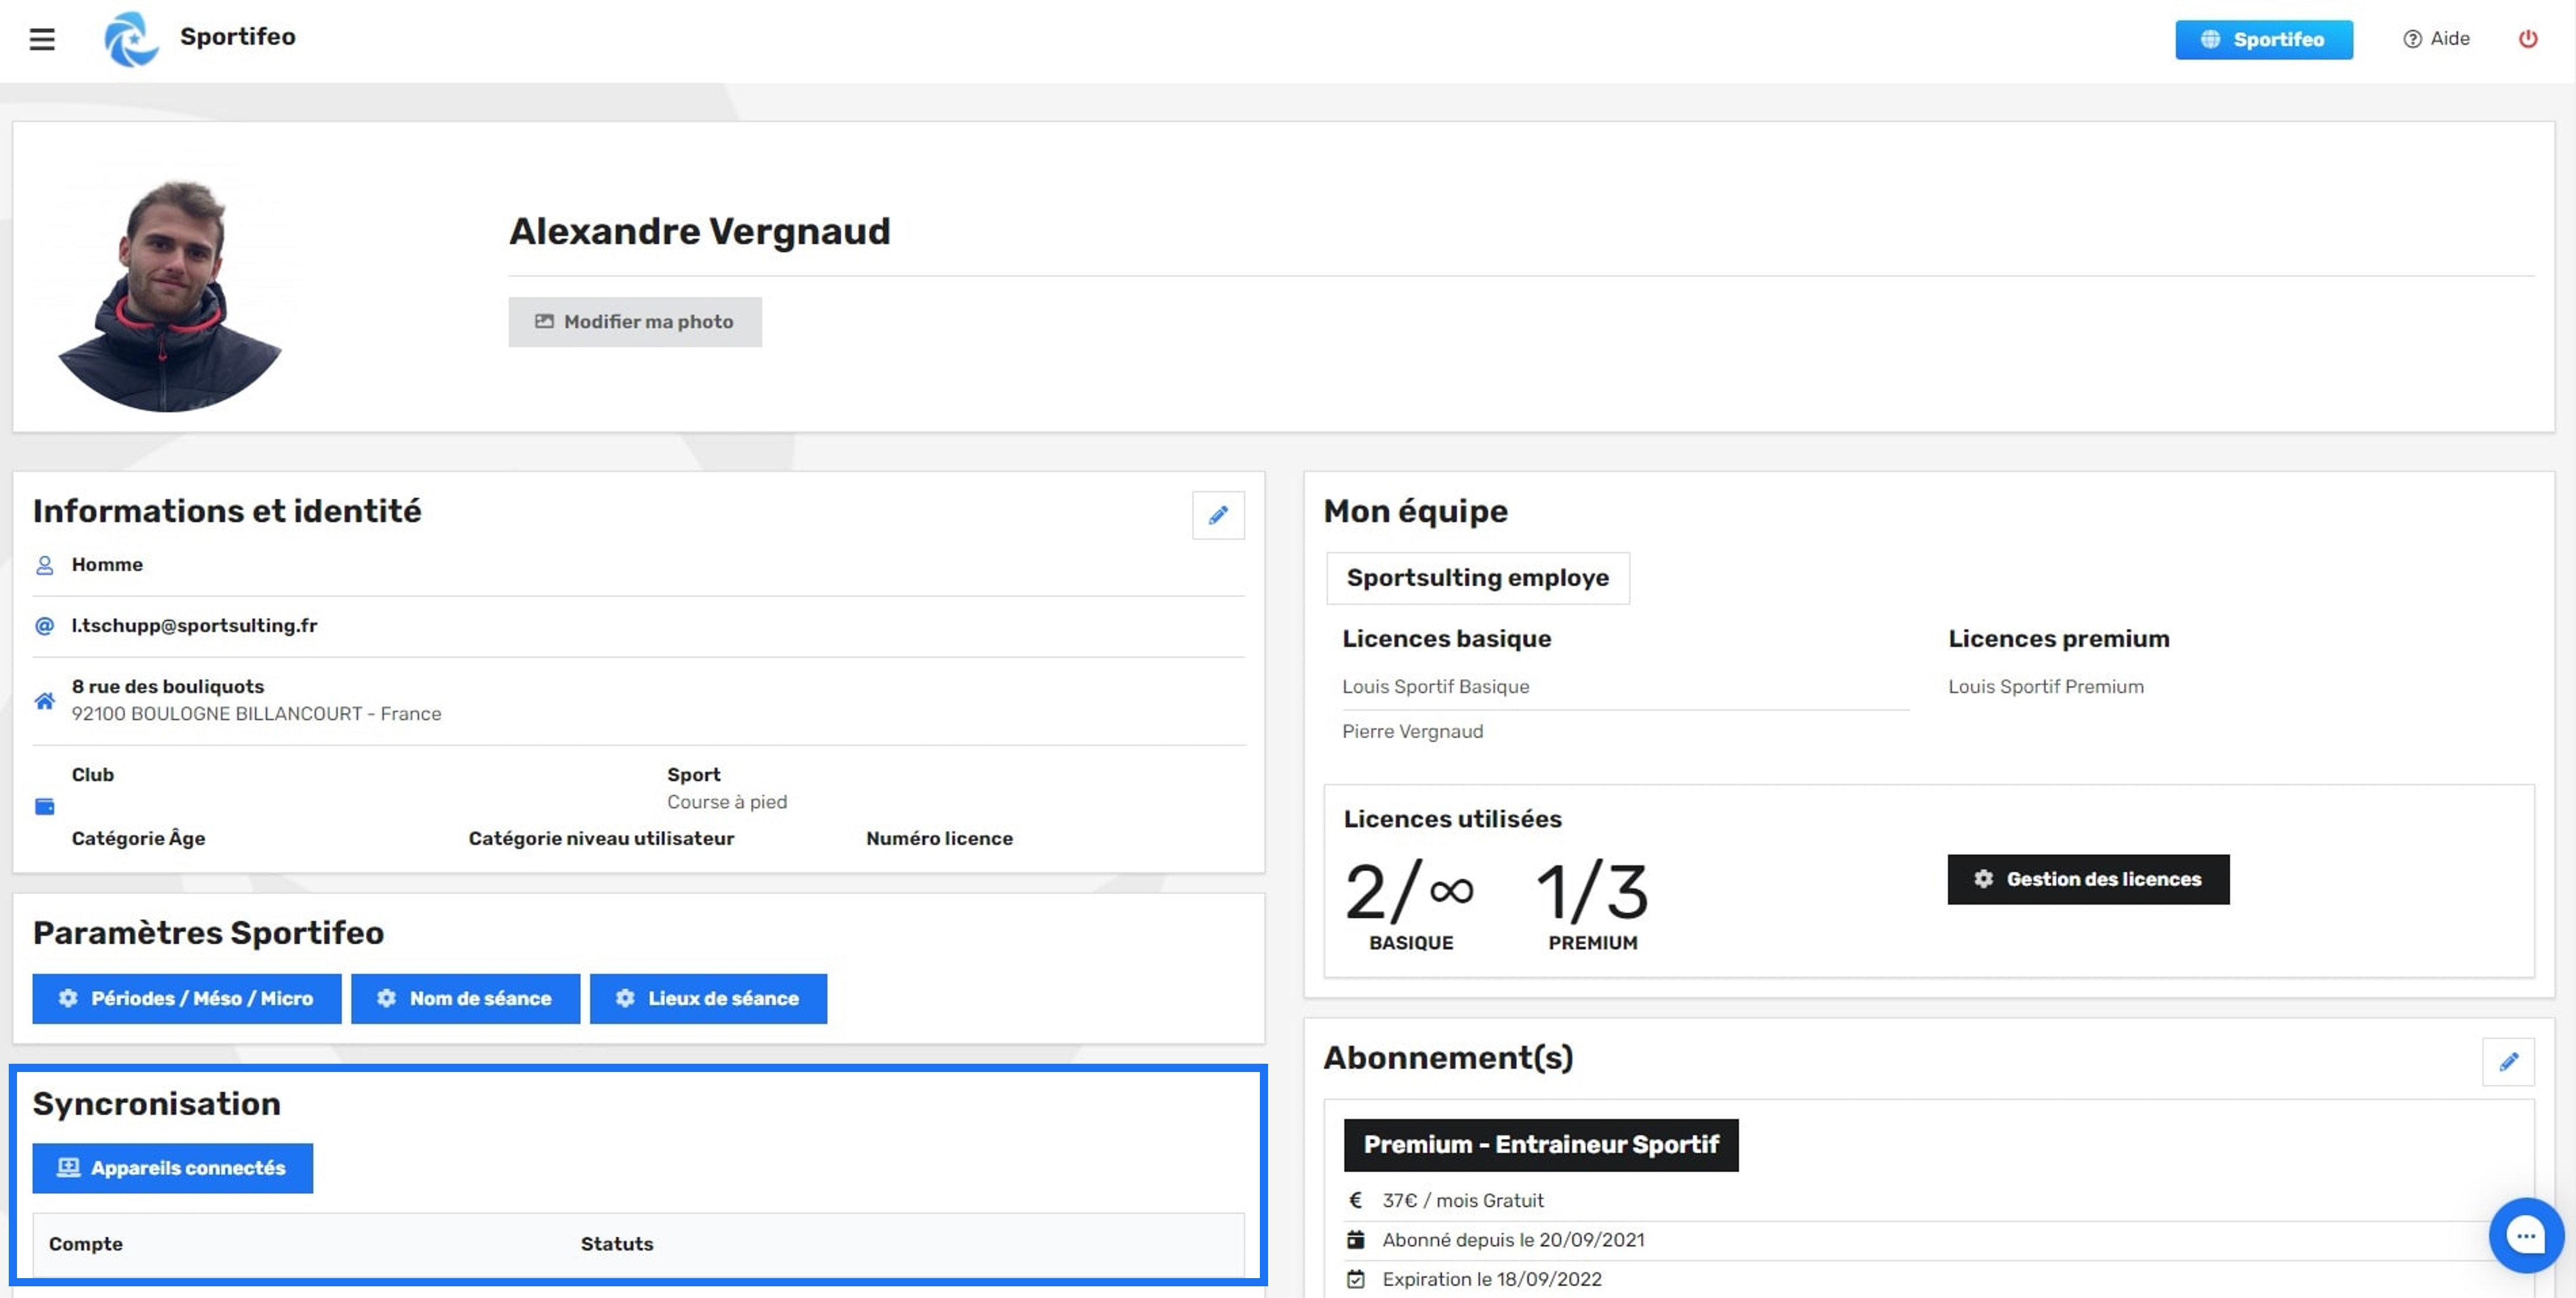Open Périodes / Méso / Micro settings
This screenshot has width=2576, height=1298.
point(186,998)
